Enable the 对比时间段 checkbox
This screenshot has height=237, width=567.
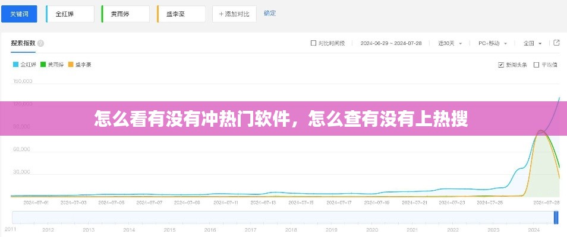tap(314, 43)
